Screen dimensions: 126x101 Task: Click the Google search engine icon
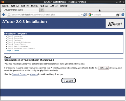[90, 15]
